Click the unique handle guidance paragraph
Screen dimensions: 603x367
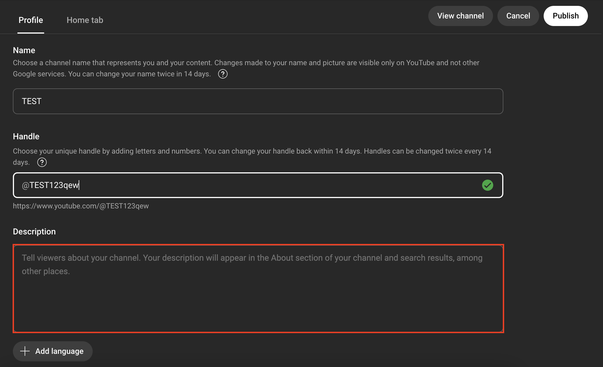(252, 151)
